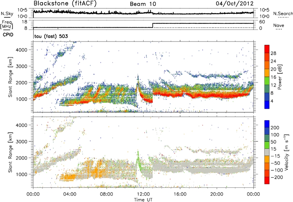Select the '16:00' time axis label

pos(180,194)
